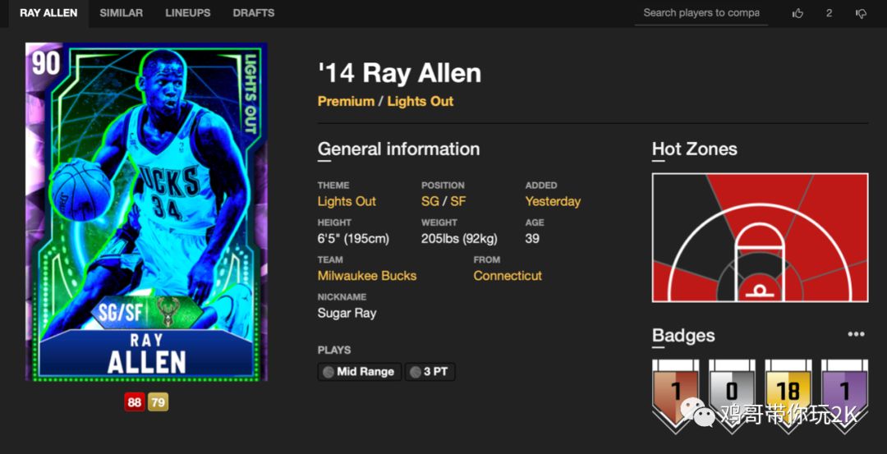Click the thumbs up icon
Image resolution: width=887 pixels, height=454 pixels.
[797, 13]
